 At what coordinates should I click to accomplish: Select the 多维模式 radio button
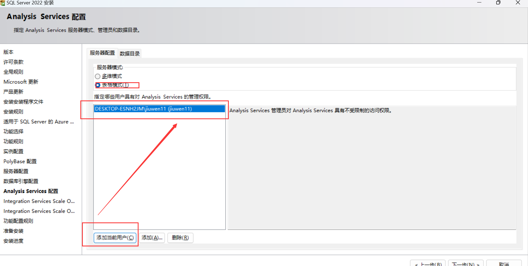coord(97,76)
